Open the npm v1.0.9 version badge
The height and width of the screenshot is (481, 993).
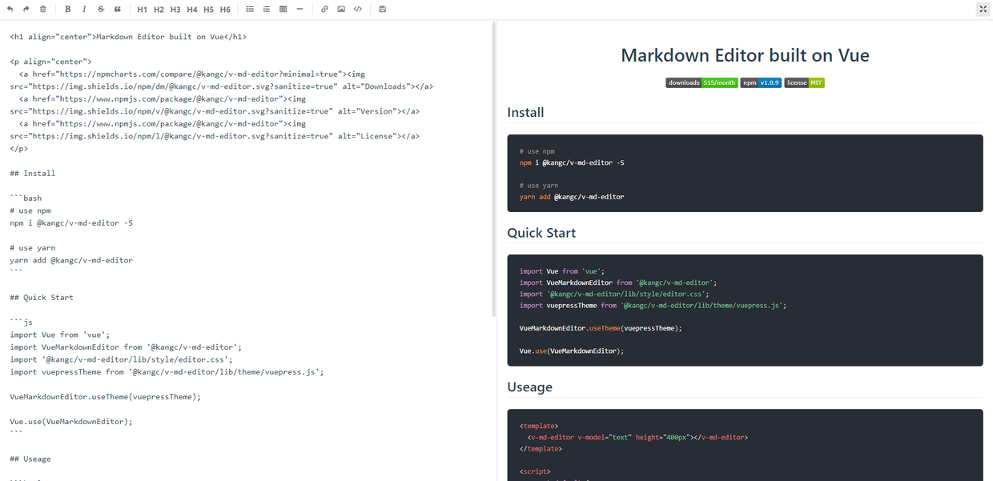[x=761, y=82]
